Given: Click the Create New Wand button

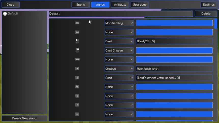Looking at the screenshot, I should (x=24, y=118).
